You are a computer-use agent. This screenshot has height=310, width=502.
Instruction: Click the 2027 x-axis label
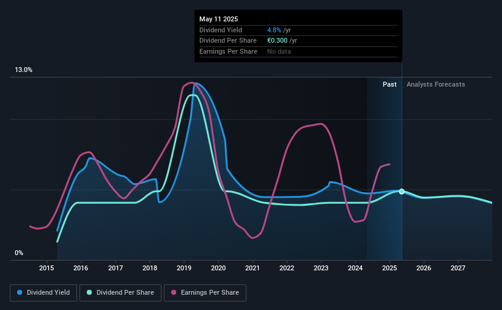tap(458, 268)
